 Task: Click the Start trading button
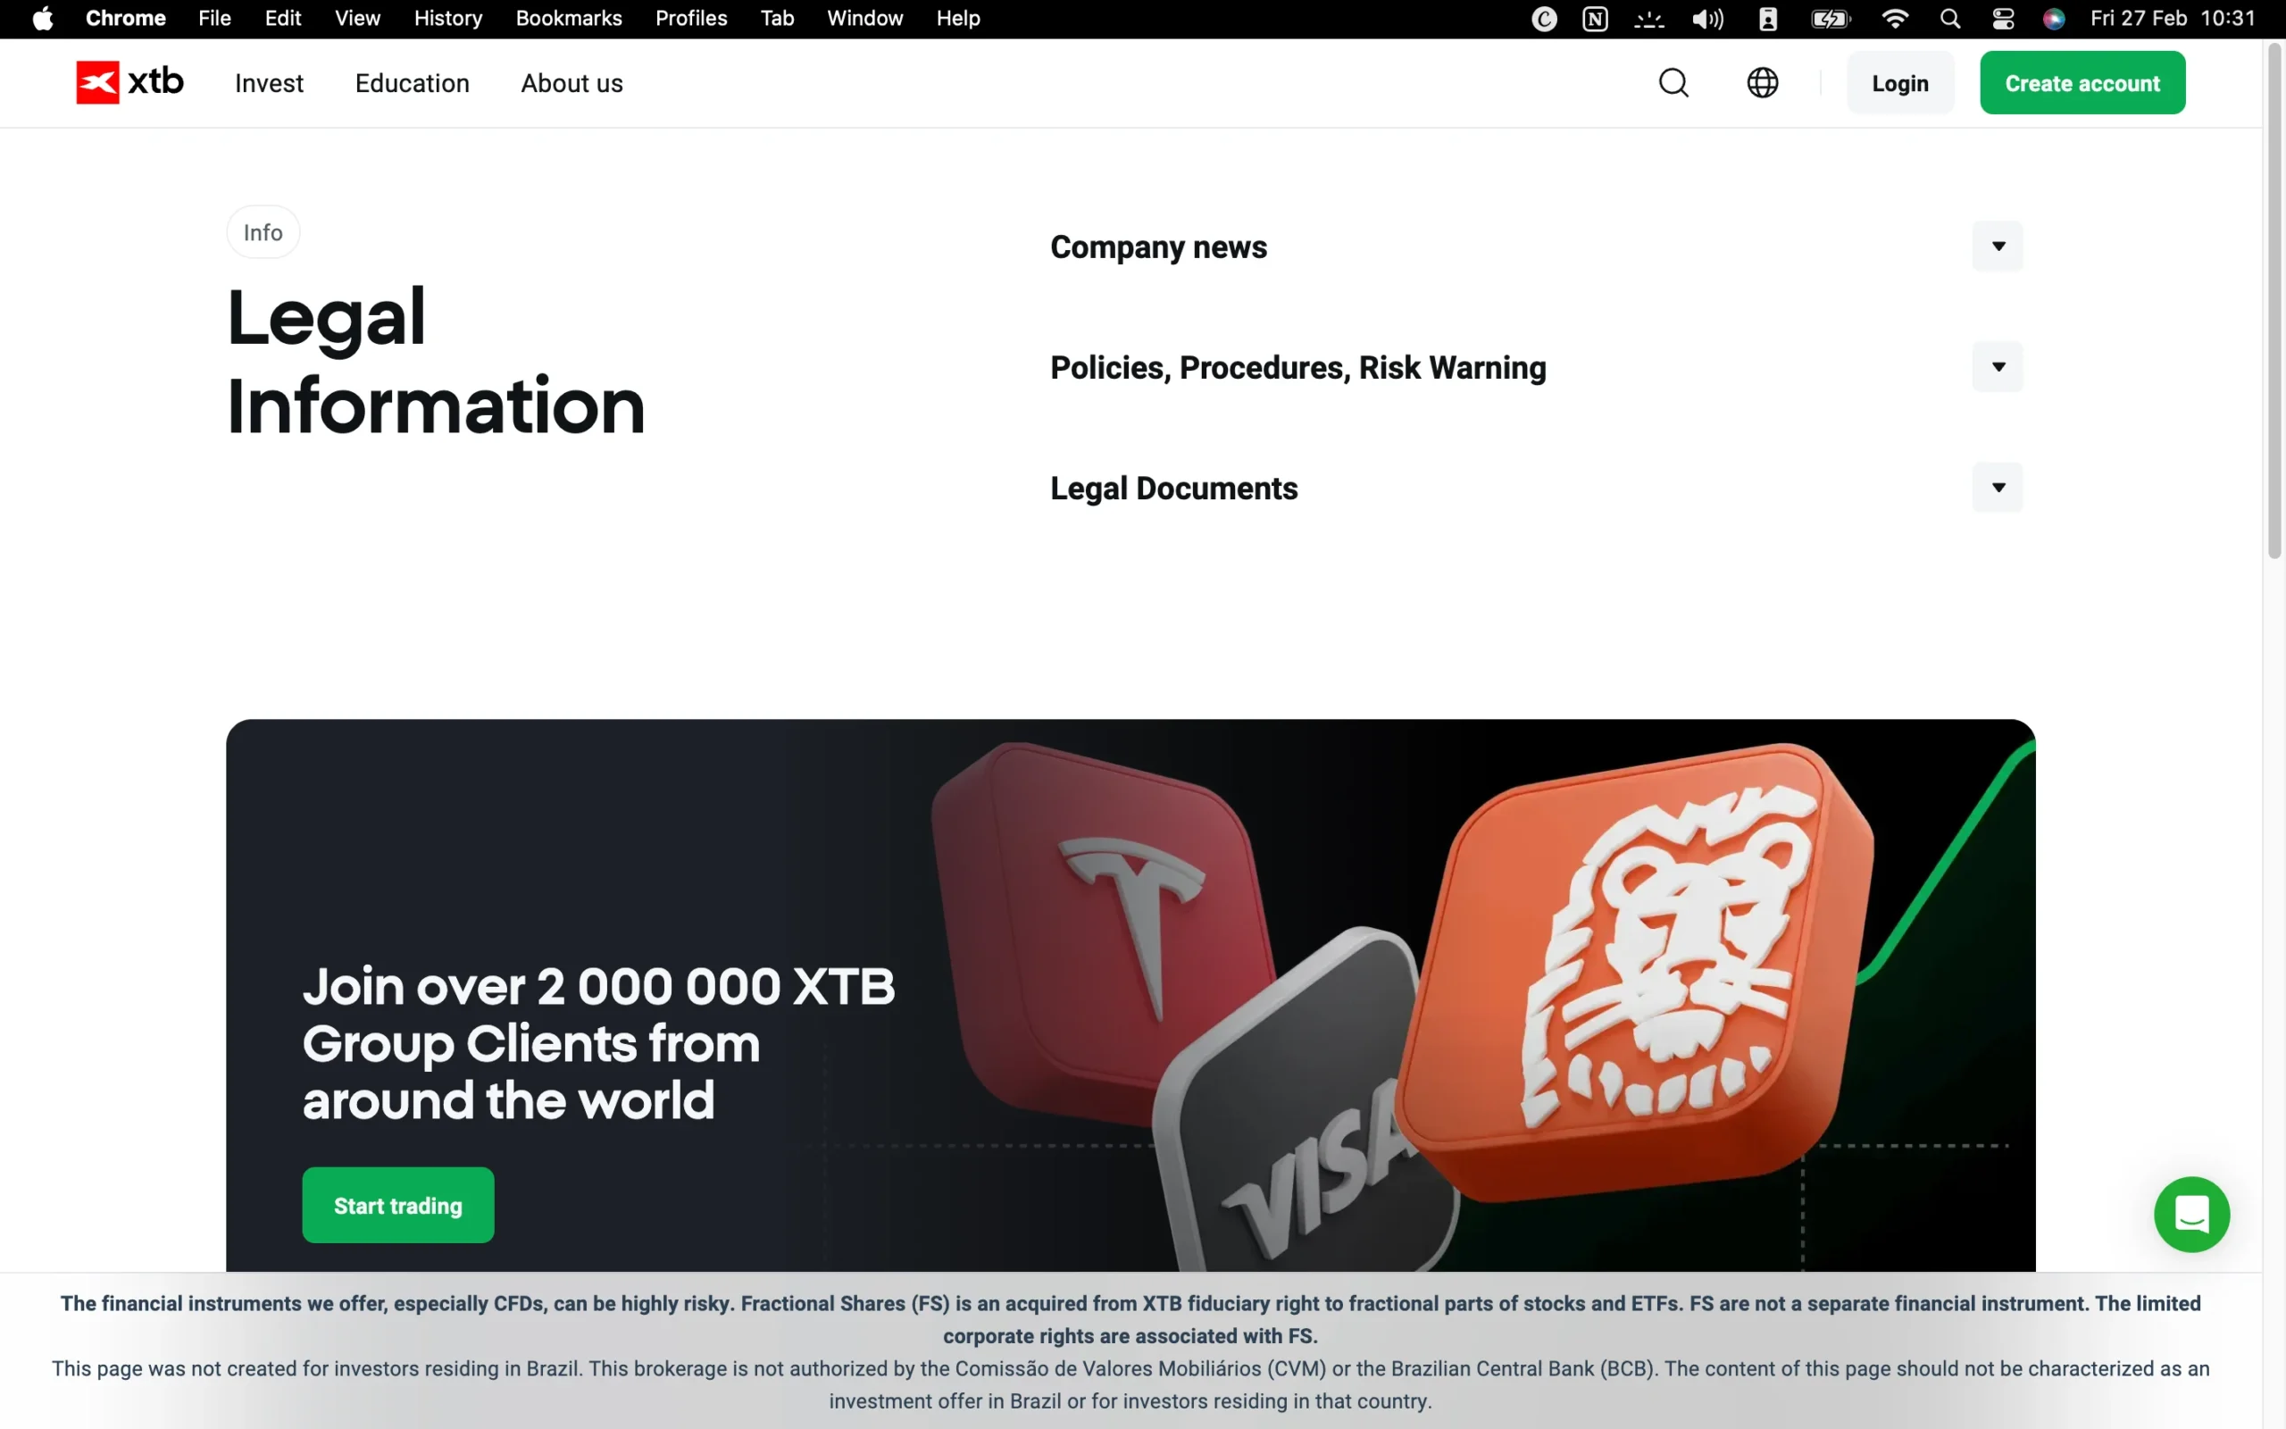click(x=397, y=1204)
